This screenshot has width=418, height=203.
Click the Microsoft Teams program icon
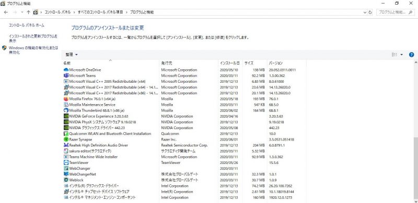66,75
